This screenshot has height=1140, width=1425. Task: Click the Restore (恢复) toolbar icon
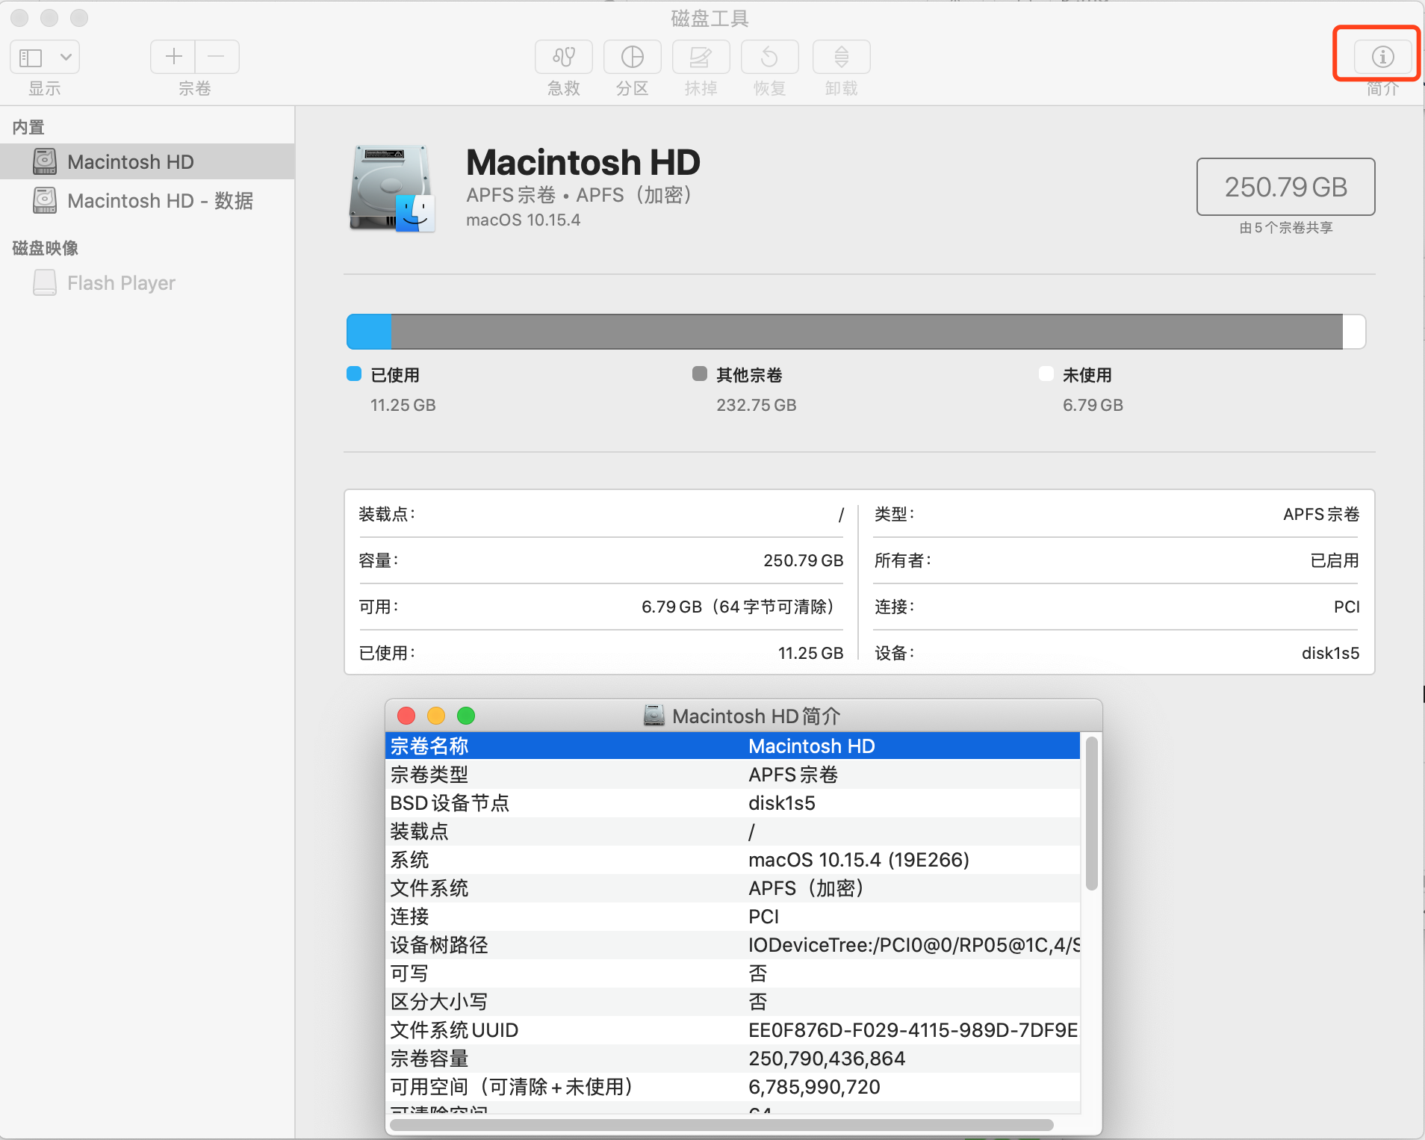[770, 57]
